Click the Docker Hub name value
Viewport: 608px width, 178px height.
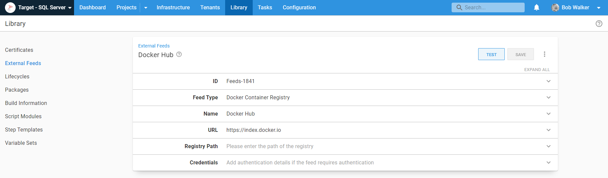point(240,114)
